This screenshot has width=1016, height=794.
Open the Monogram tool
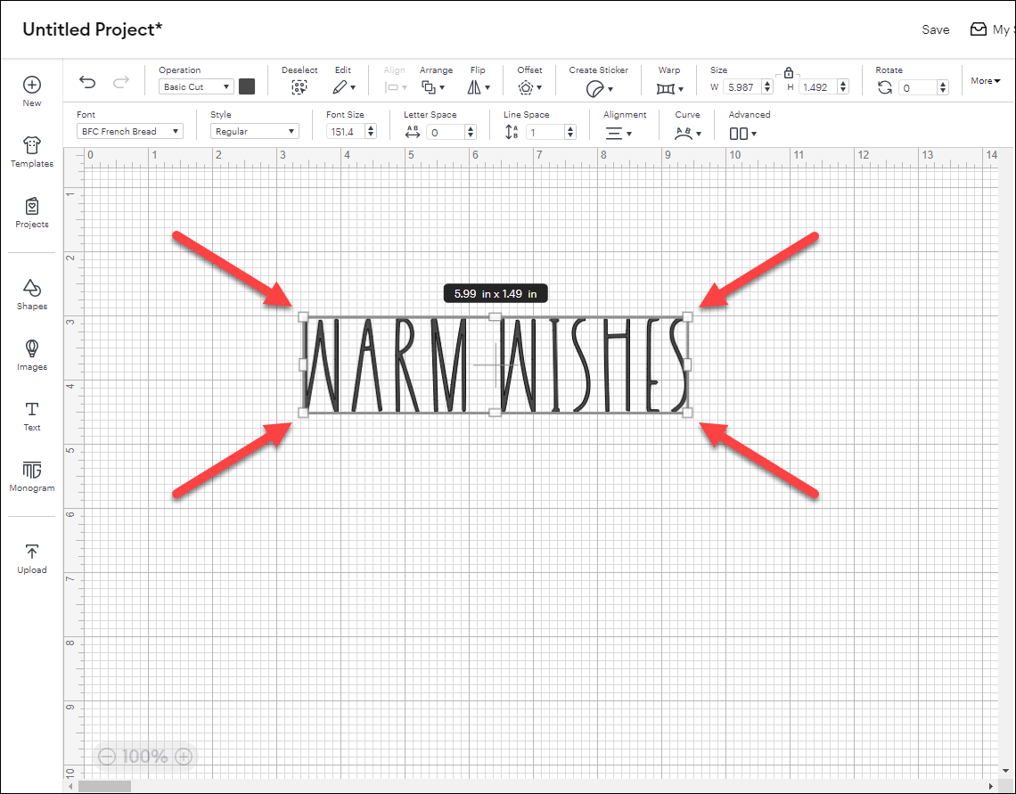point(32,475)
